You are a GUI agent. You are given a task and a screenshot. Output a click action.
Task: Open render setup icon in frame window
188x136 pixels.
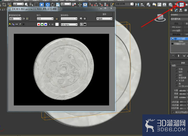[x=81, y=19]
